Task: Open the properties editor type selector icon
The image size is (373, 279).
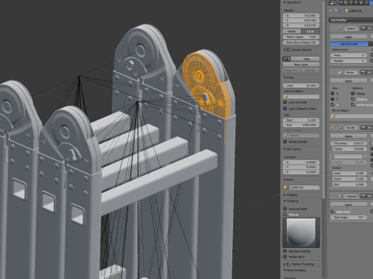Action: point(333,3)
